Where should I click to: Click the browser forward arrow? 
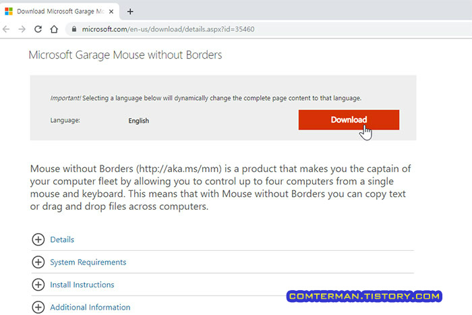coord(22,29)
